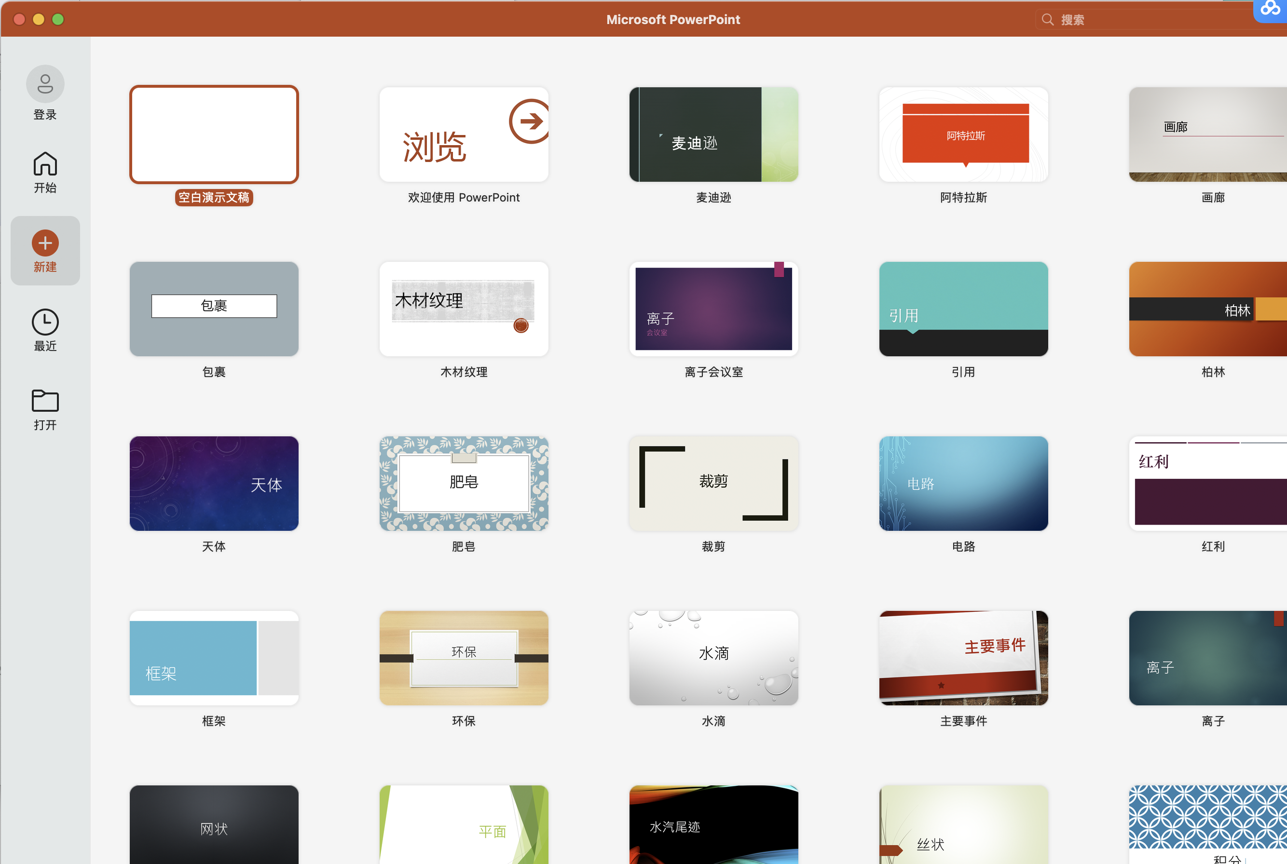Click the 欢迎使用 PowerPoint label
Image resolution: width=1287 pixels, height=864 pixels.
464,197
